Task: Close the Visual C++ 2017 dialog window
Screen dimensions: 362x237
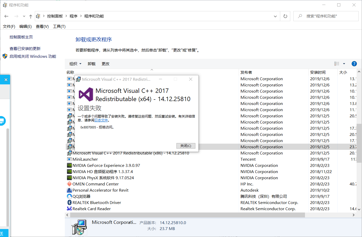Action: coord(191,79)
